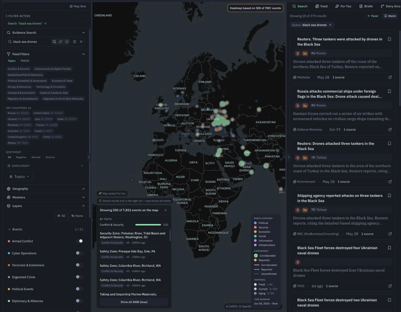Image resolution: width=401 pixels, height=312 pixels.
Task: Open the Mediafax article in external link
Action: coord(390,77)
